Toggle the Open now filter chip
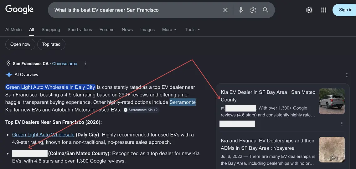This screenshot has height=169, width=356. click(20, 44)
